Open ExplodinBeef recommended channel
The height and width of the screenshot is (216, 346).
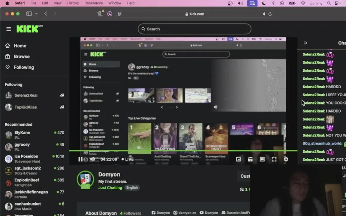tap(35, 182)
